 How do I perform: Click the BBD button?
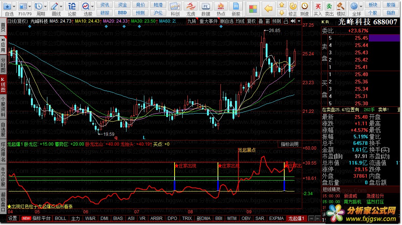point(122,12)
